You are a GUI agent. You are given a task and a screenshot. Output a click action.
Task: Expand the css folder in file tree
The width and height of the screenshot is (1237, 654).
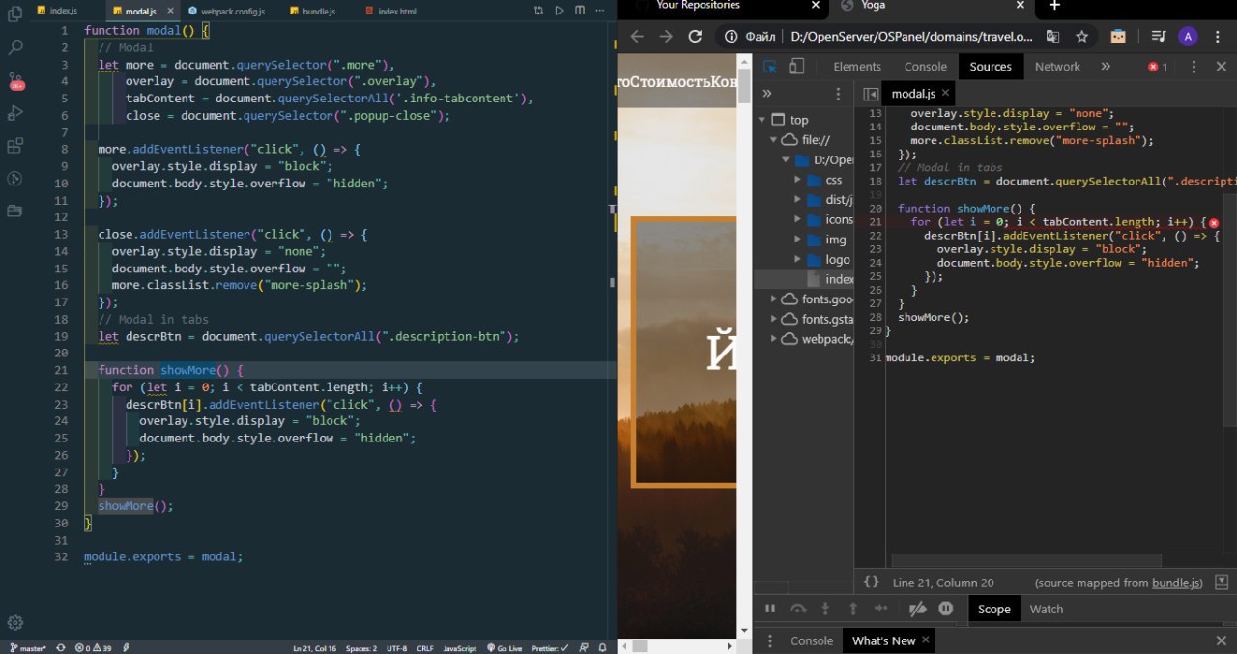pos(798,180)
